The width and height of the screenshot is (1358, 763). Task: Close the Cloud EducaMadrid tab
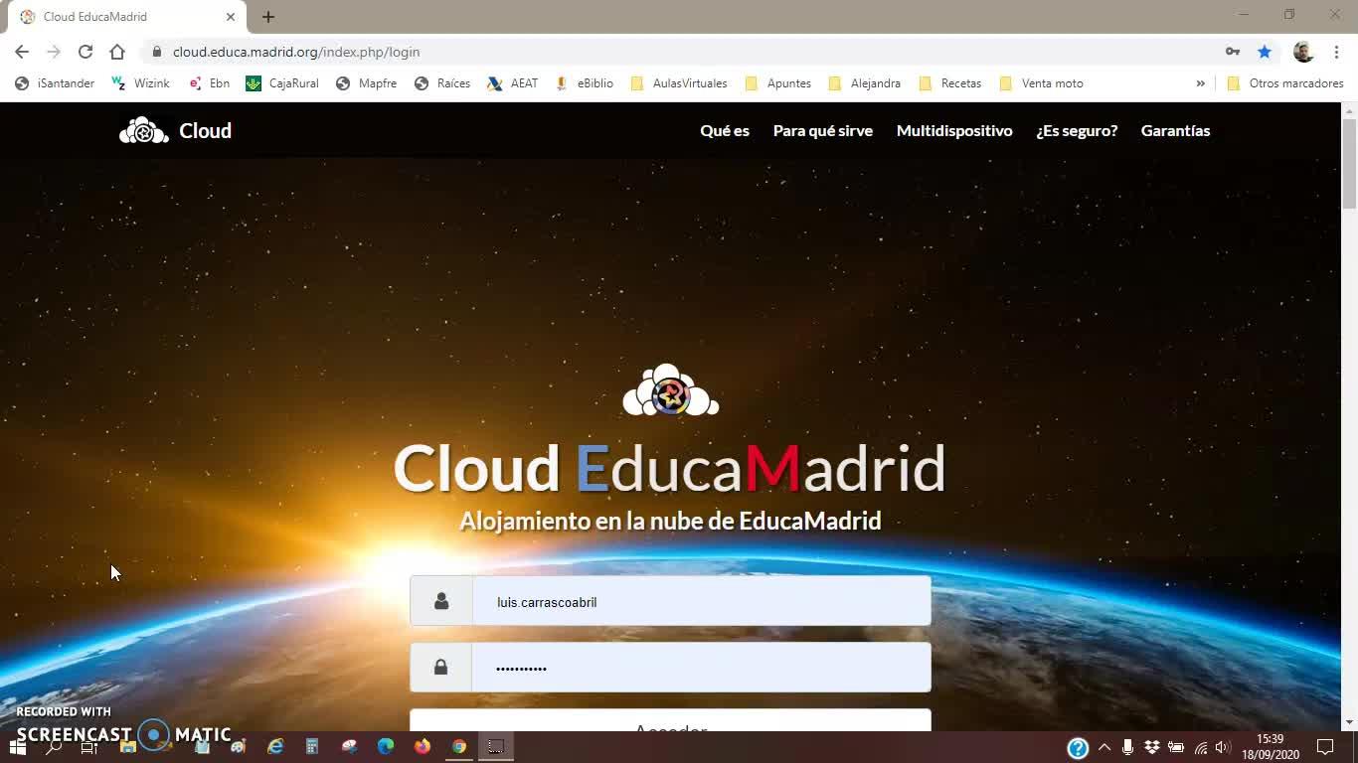(x=231, y=17)
